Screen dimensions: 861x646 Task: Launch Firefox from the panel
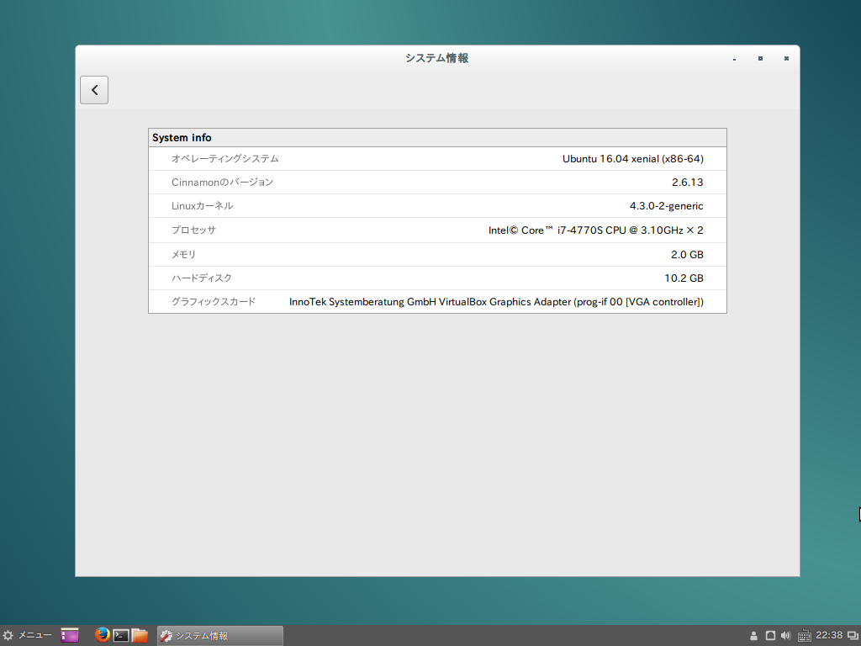point(102,635)
